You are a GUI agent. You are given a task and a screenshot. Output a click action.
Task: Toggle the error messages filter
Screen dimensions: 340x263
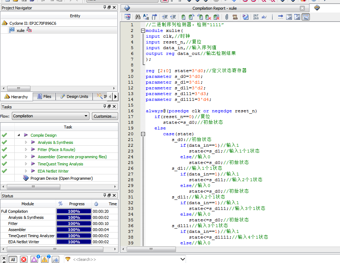pos(24,259)
